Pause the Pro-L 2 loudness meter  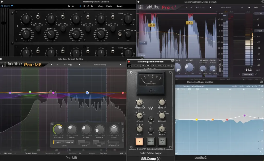coord(240,75)
